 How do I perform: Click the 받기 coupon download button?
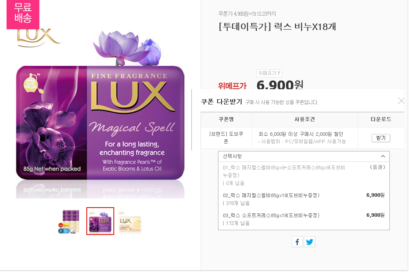pos(381,138)
